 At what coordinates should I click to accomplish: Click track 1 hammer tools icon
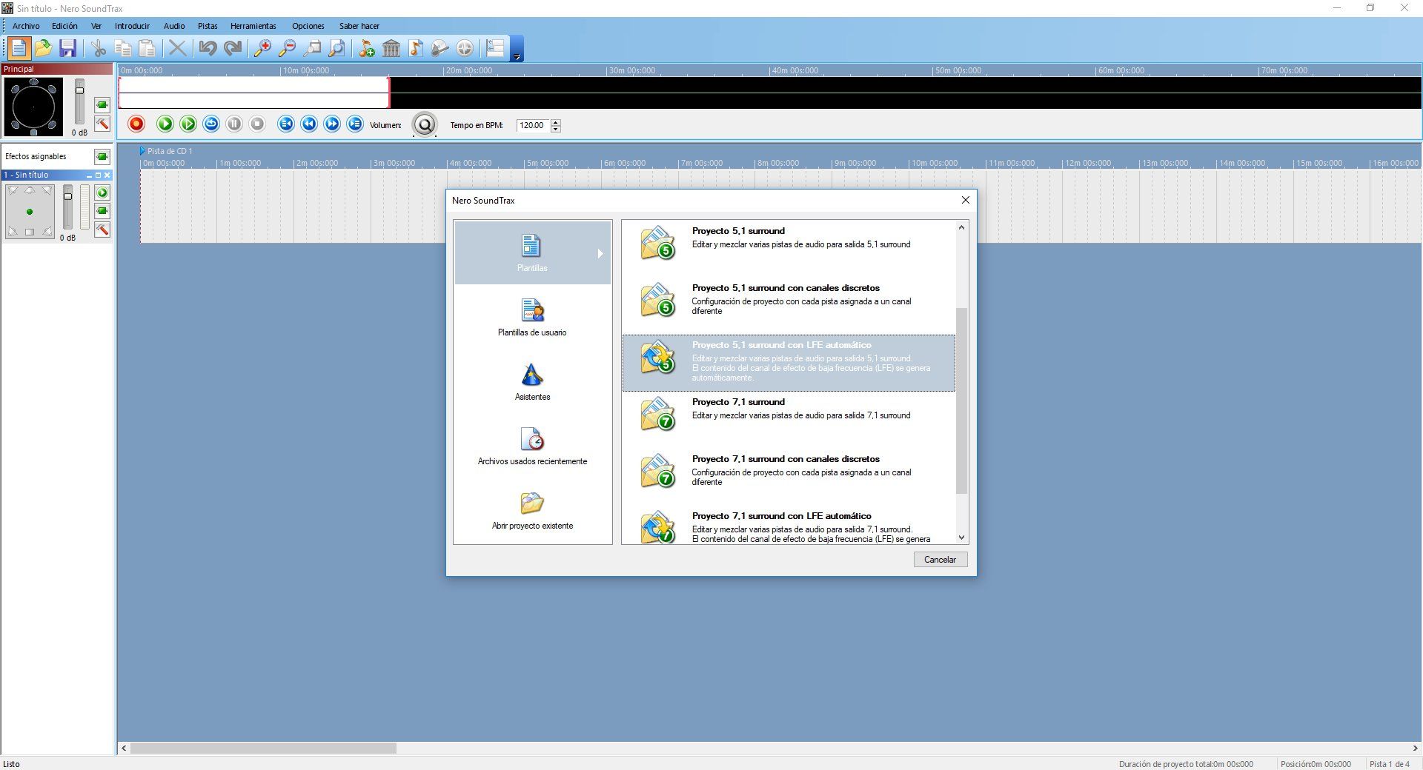click(x=102, y=230)
